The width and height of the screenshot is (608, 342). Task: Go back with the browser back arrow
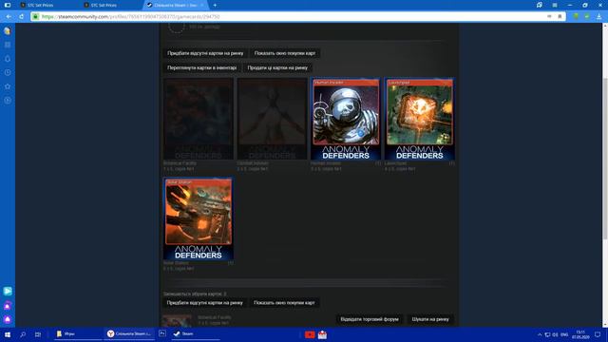9,17
